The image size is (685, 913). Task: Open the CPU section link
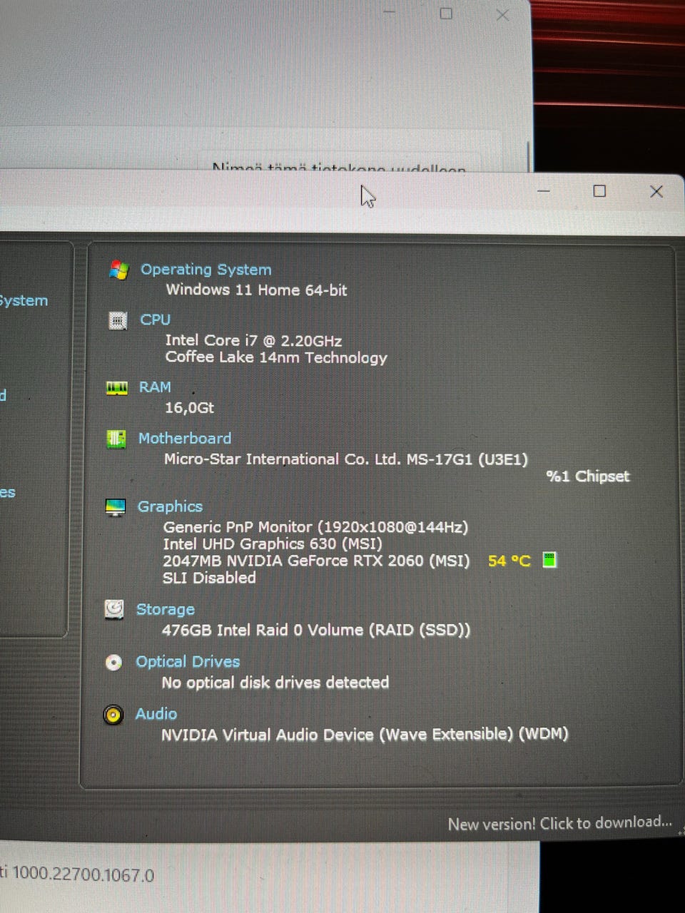155,320
